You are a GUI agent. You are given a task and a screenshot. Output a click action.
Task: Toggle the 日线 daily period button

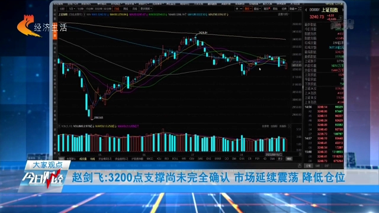coord(117,9)
